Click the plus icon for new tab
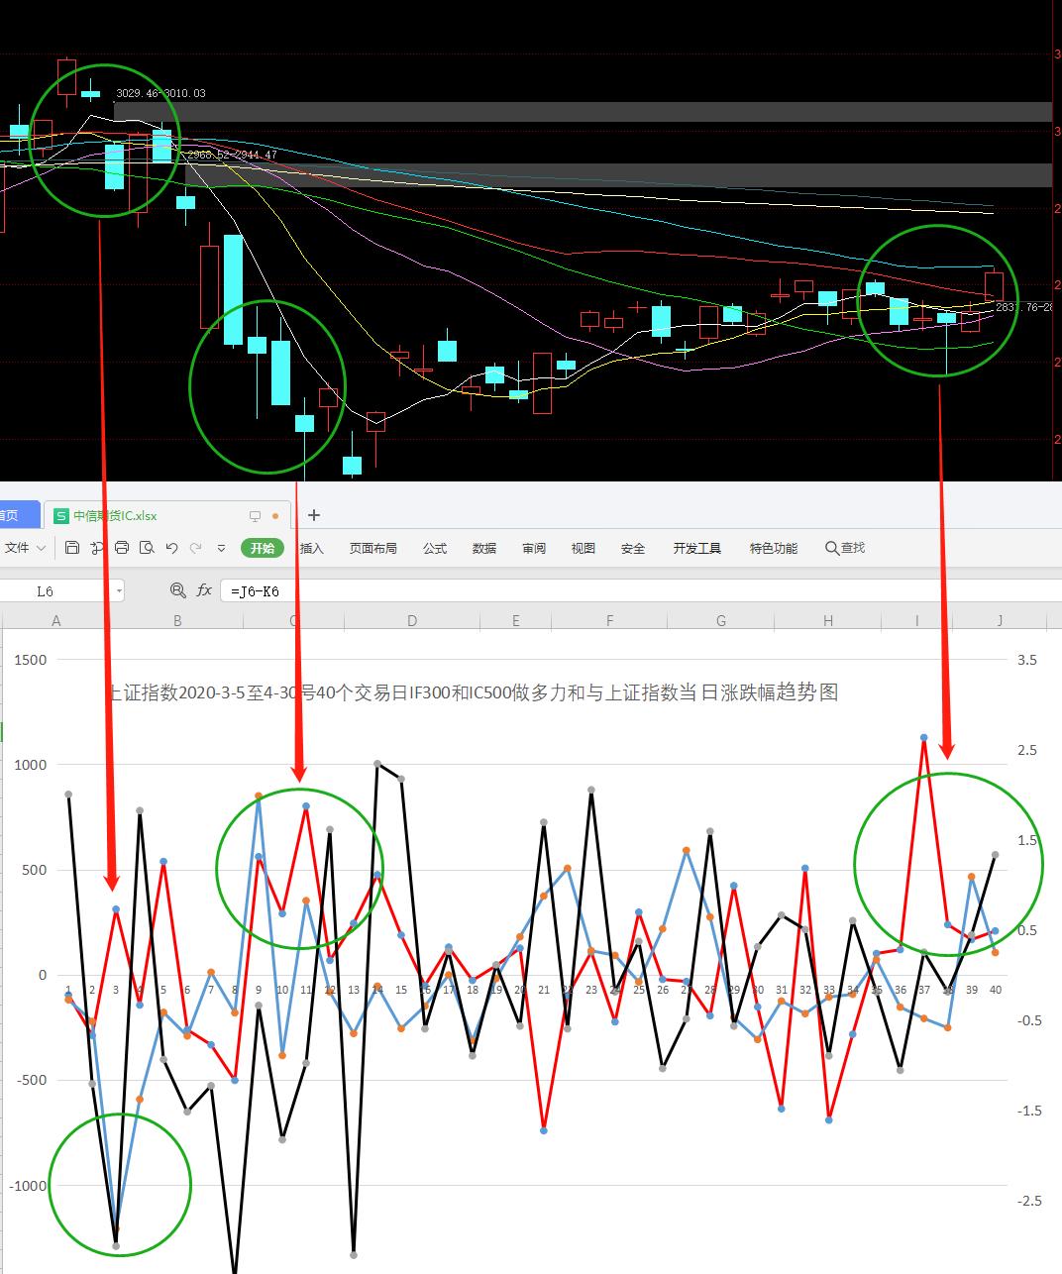This screenshot has width=1062, height=1274. (x=314, y=515)
